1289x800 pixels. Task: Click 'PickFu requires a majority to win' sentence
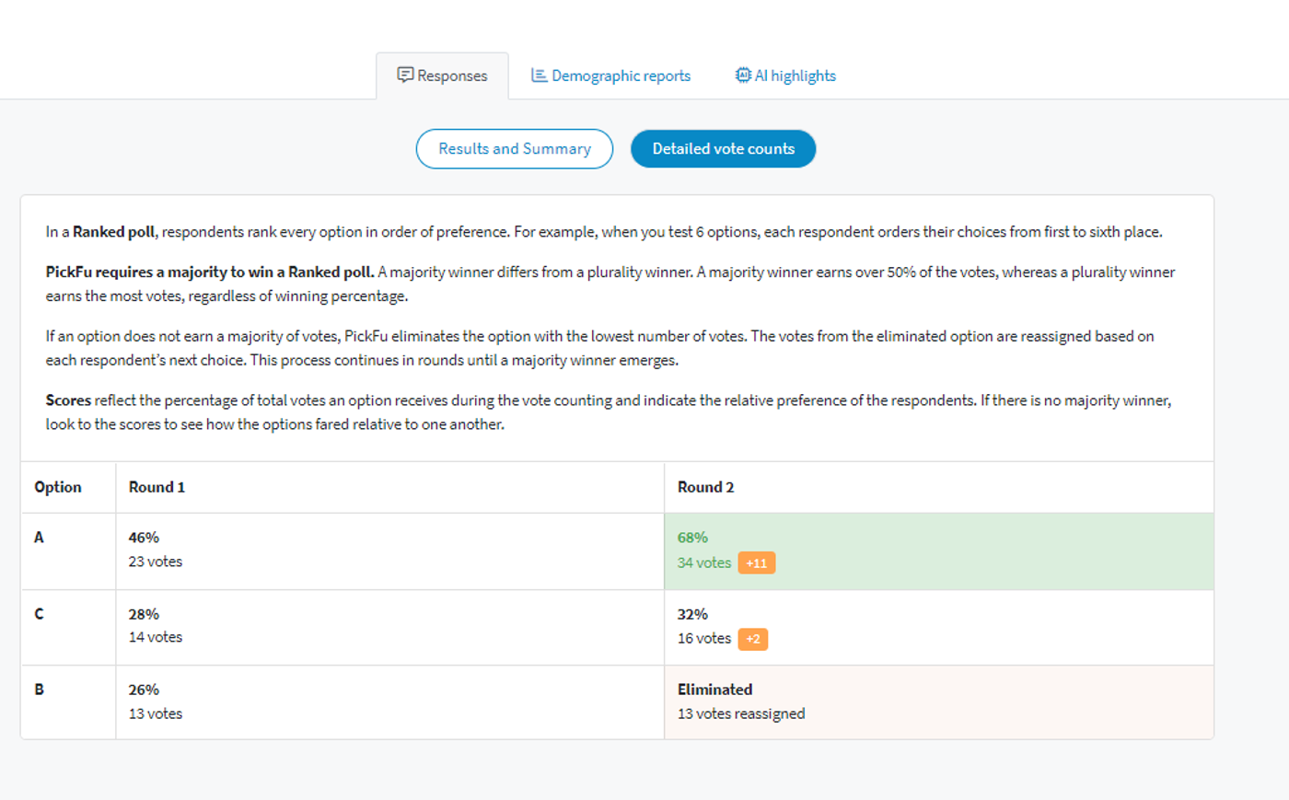point(210,272)
